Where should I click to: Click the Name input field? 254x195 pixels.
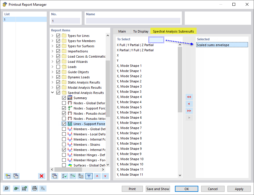[x=133, y=21]
